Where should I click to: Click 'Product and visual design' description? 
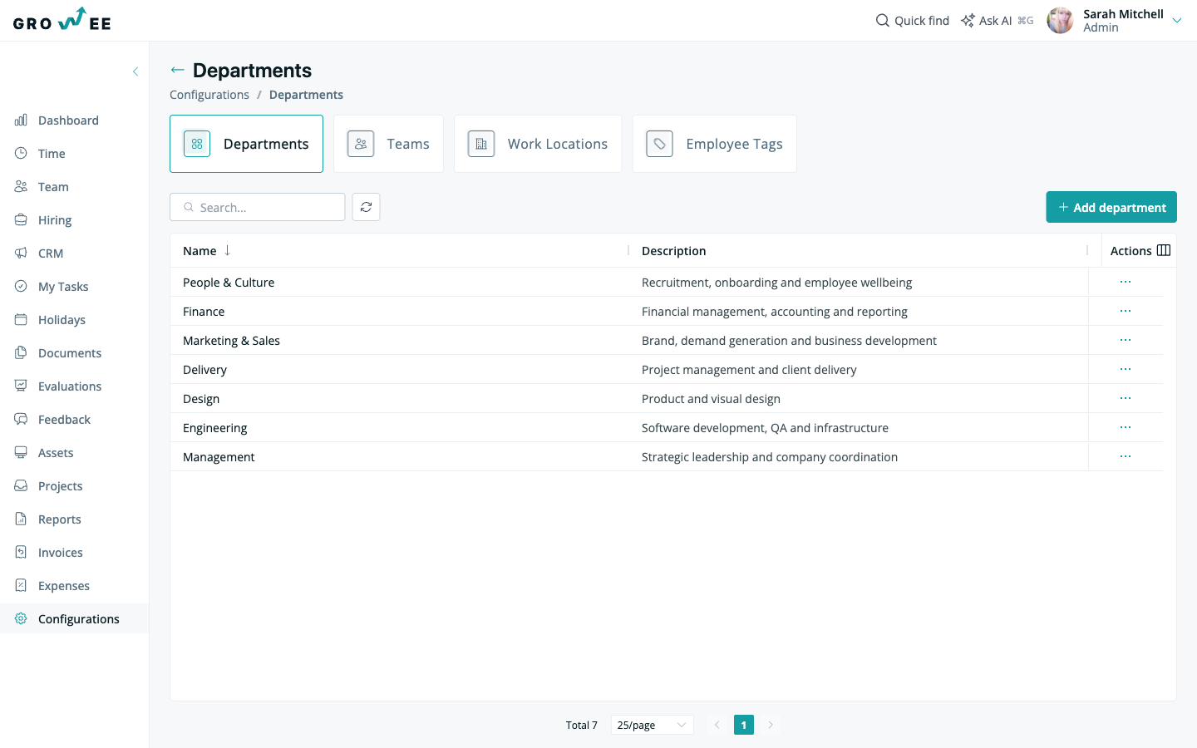point(711,399)
